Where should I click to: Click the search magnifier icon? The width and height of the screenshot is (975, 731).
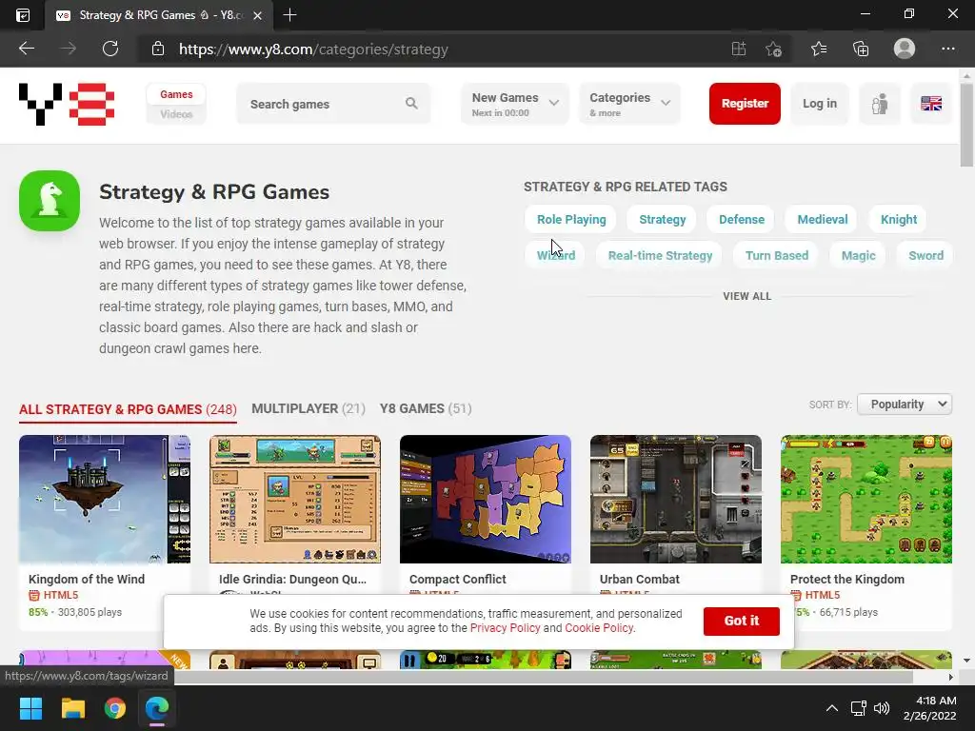click(x=411, y=103)
